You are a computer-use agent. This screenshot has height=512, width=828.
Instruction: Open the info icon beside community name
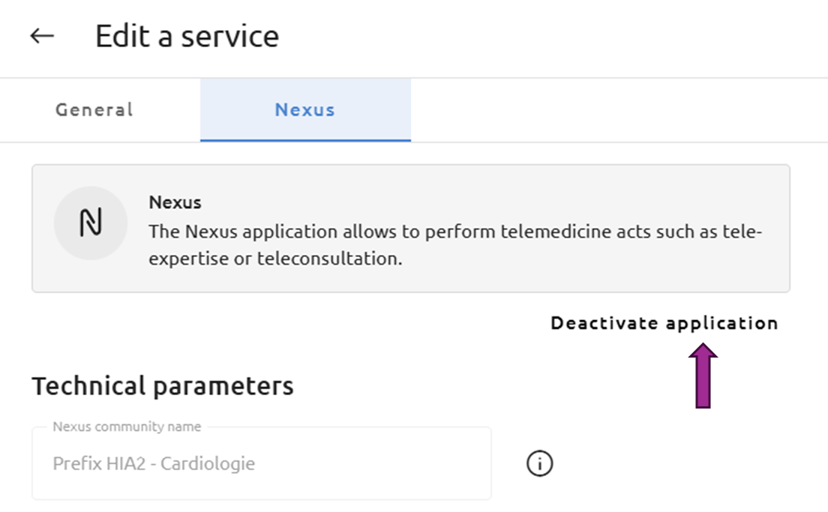(540, 463)
